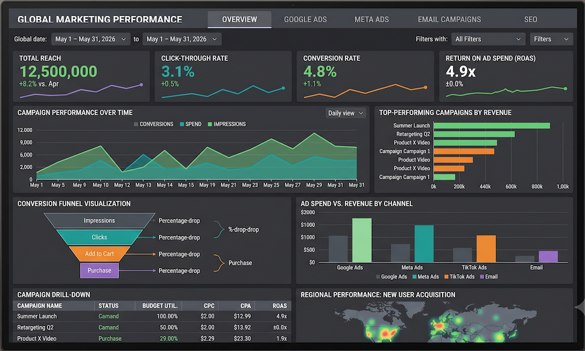
Task: Open the Email Campaigns tab
Action: pyautogui.click(x=449, y=19)
